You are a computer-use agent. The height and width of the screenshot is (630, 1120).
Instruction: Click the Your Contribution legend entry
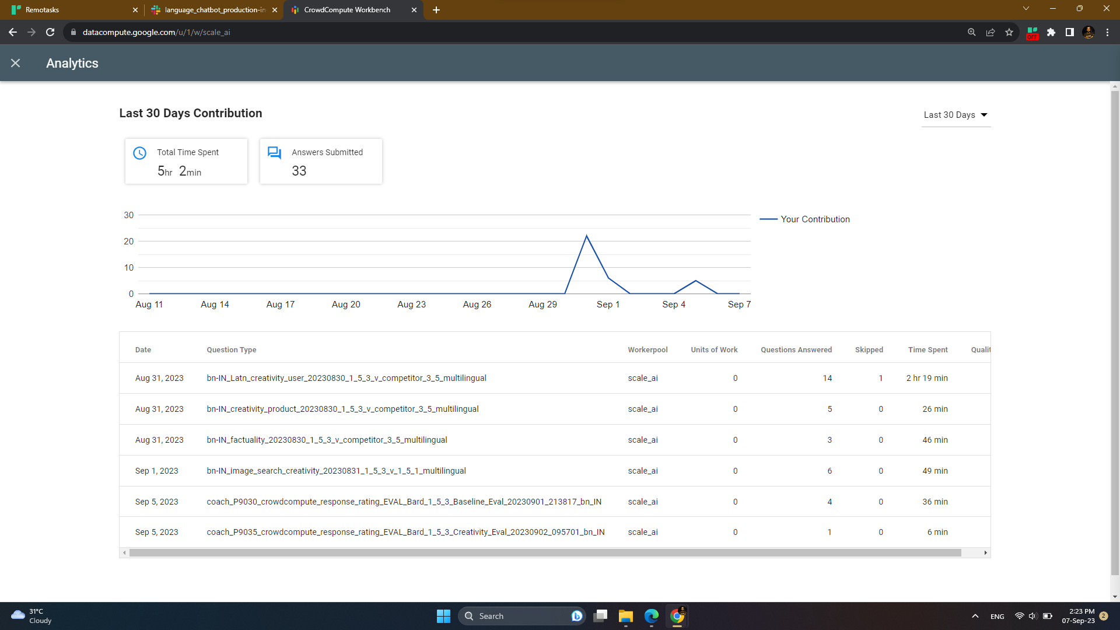[x=805, y=219]
